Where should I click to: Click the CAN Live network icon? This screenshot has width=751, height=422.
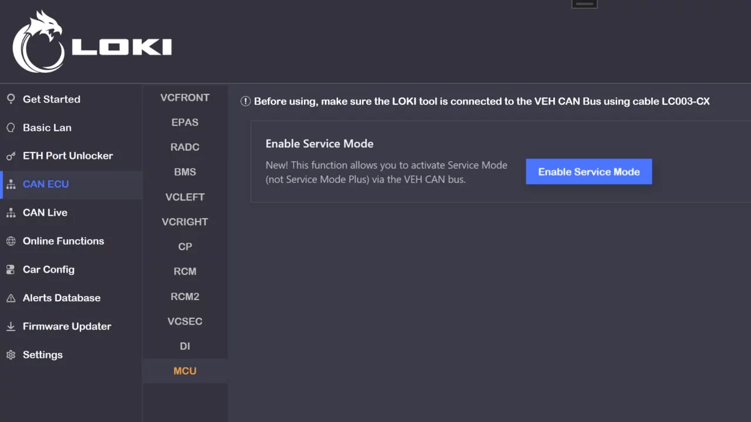[x=11, y=213]
